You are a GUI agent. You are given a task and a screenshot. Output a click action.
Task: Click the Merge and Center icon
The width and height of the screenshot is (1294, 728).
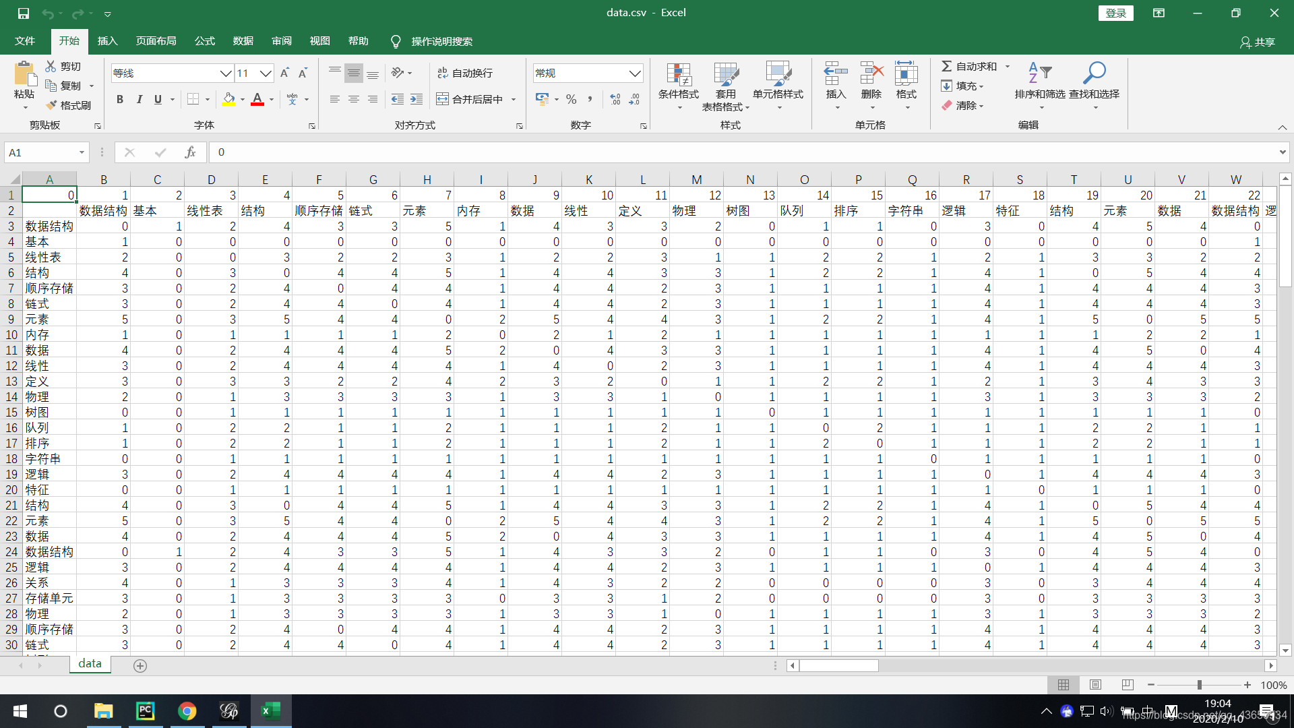pos(442,99)
